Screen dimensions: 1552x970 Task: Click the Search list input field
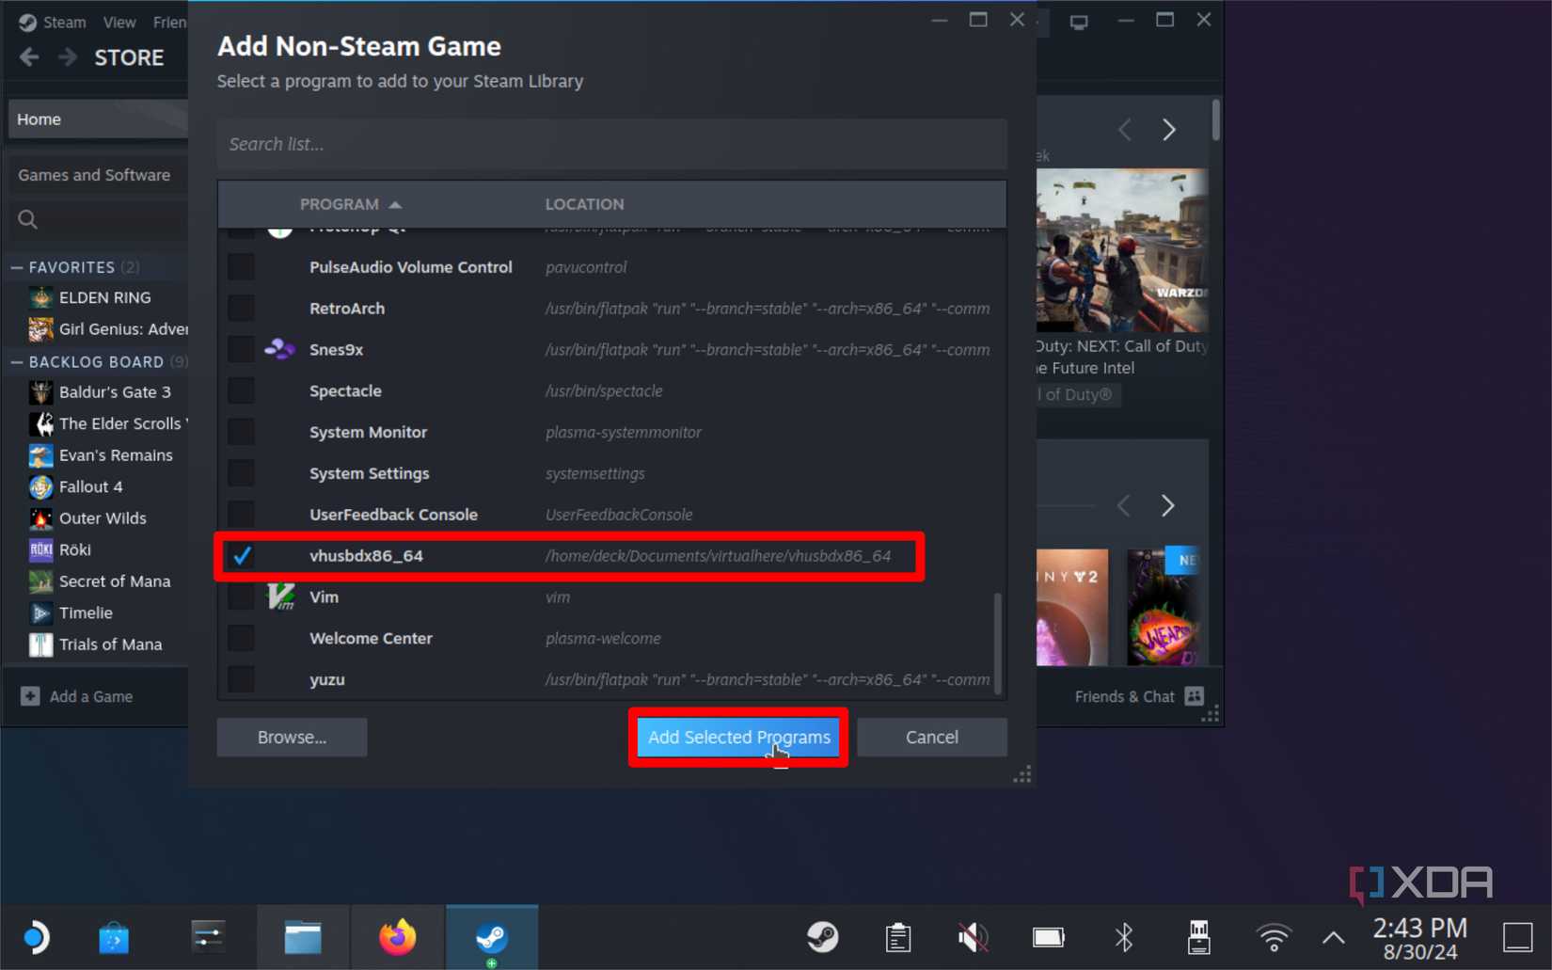pyautogui.click(x=611, y=144)
